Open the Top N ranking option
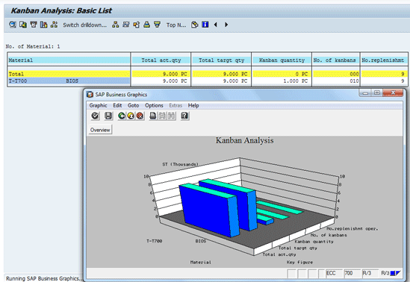This screenshot has width=410, height=282. tap(176, 25)
